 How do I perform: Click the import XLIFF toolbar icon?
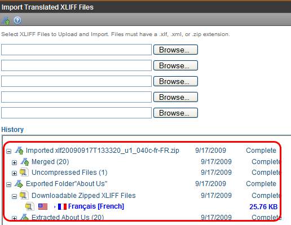tap(6, 20)
